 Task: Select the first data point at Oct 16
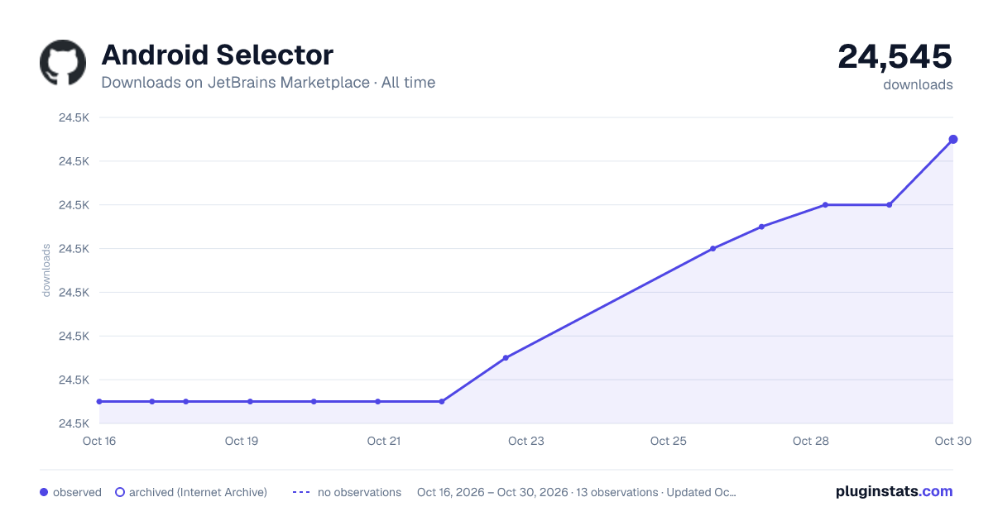point(99,402)
